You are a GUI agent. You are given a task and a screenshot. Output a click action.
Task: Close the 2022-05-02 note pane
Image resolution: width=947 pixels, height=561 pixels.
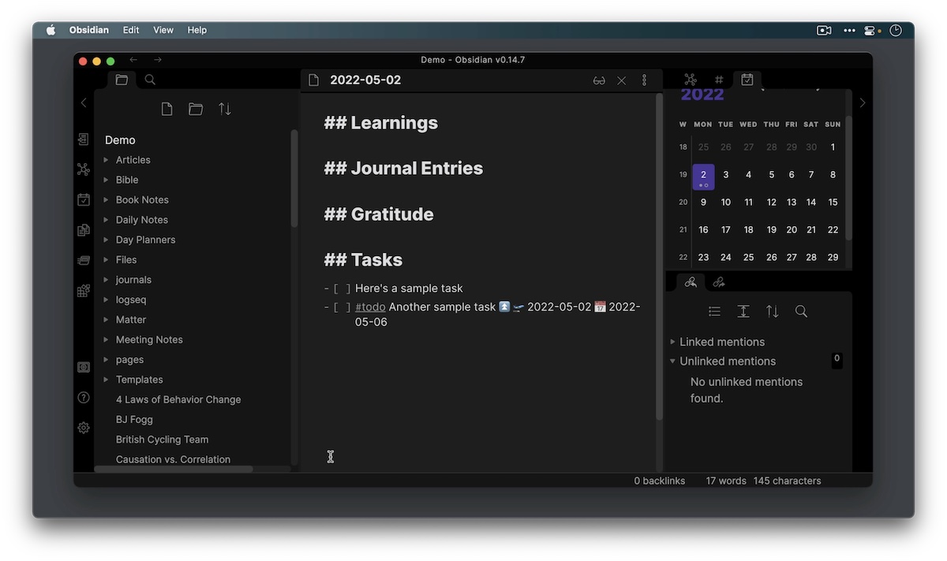click(622, 80)
